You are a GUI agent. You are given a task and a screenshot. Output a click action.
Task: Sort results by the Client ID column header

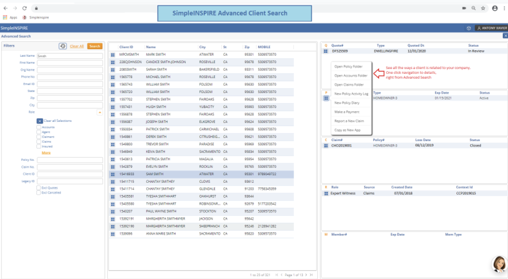(x=126, y=47)
